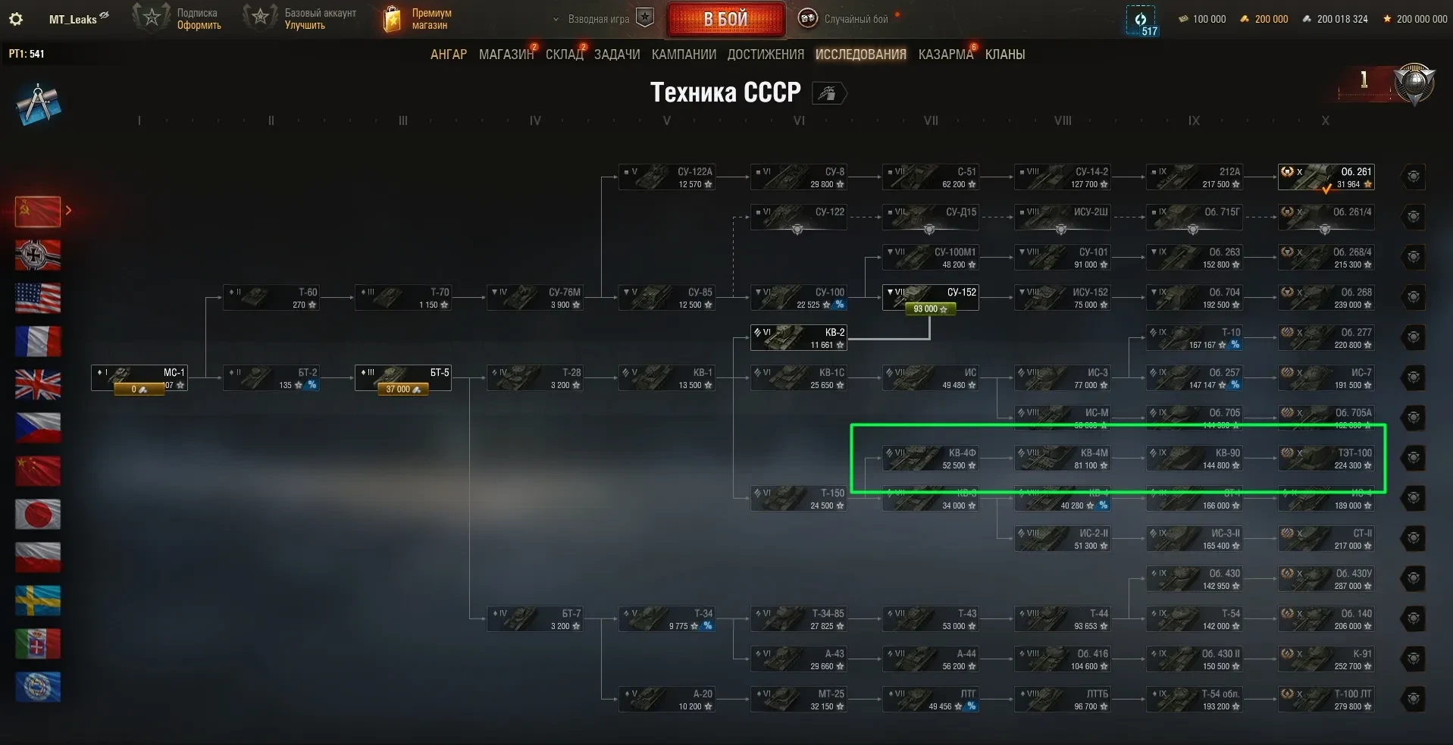This screenshot has width=1453, height=745.
Task: Select the USSR nation flag
Action: pyautogui.click(x=38, y=211)
